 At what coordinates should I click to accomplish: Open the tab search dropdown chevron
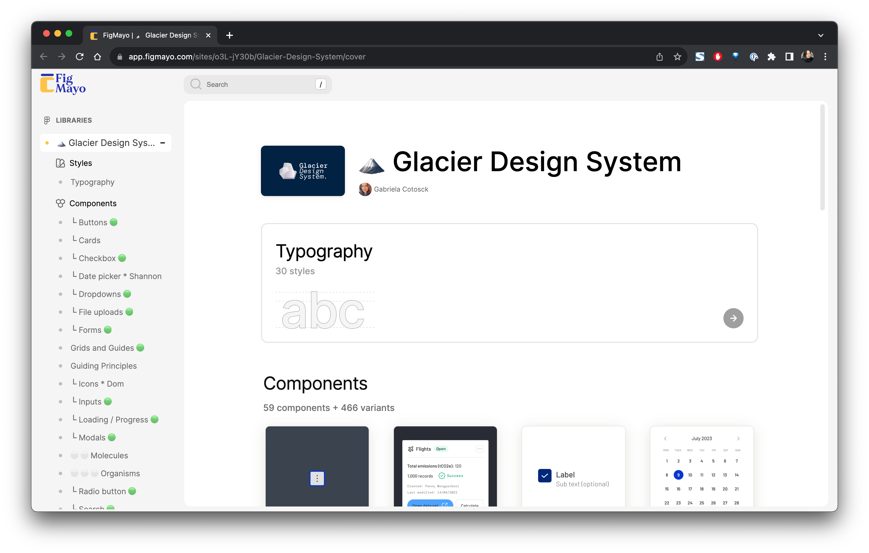pyautogui.click(x=821, y=35)
